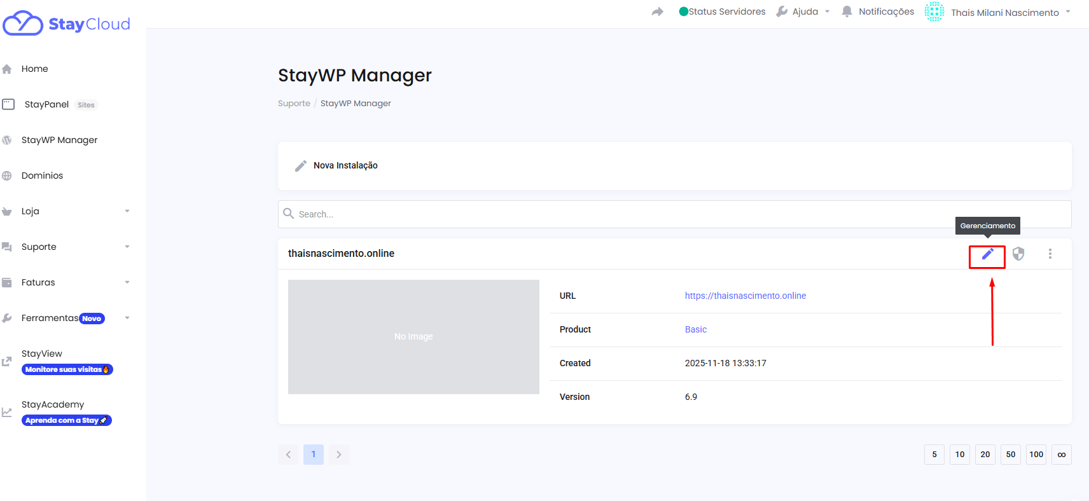Click Nova Instalação button
1089x501 pixels.
345,165
